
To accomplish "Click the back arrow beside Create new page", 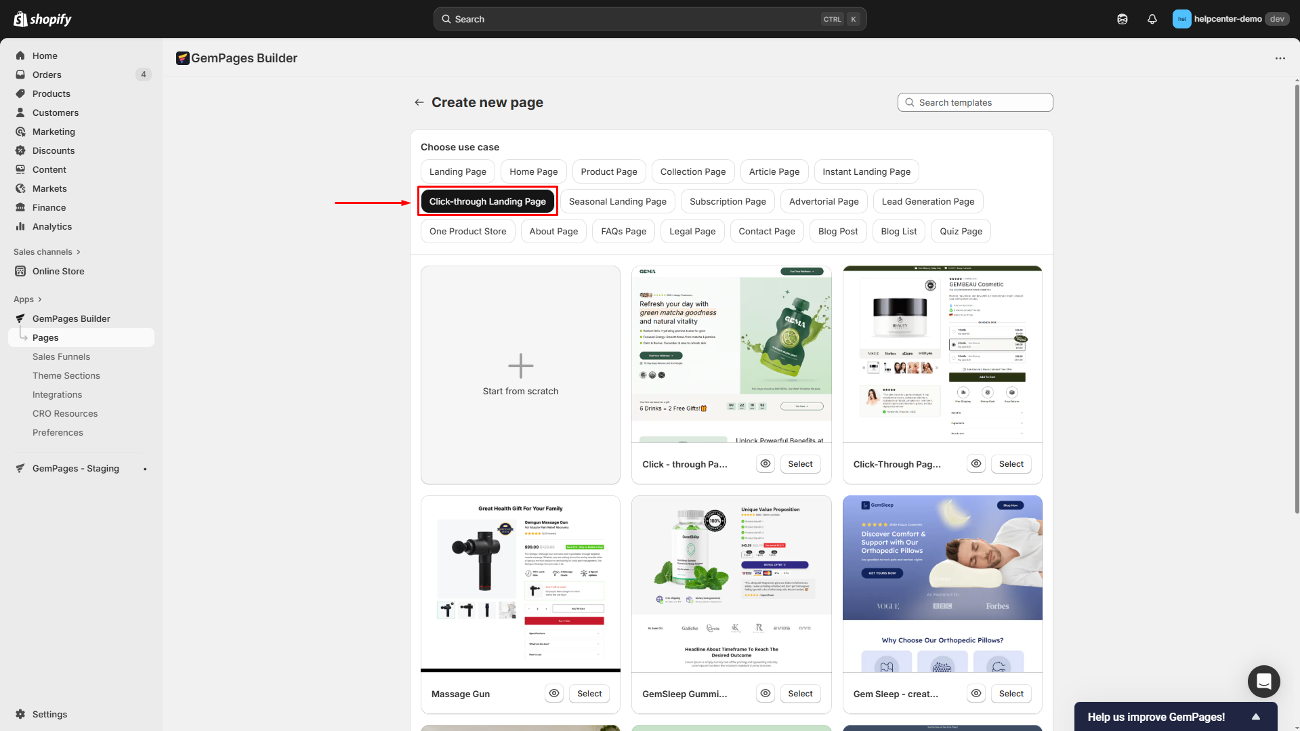I will pos(419,102).
